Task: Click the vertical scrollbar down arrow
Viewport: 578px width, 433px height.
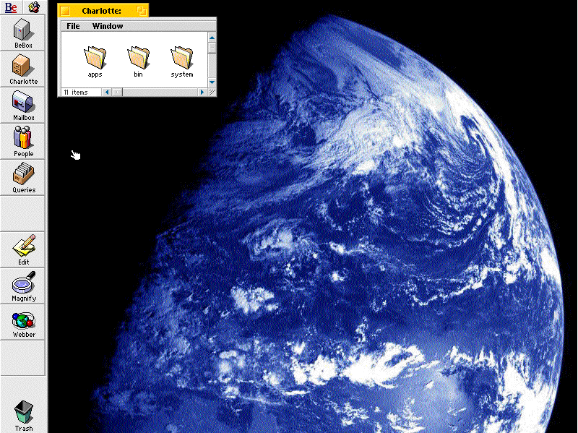Action: pos(212,82)
